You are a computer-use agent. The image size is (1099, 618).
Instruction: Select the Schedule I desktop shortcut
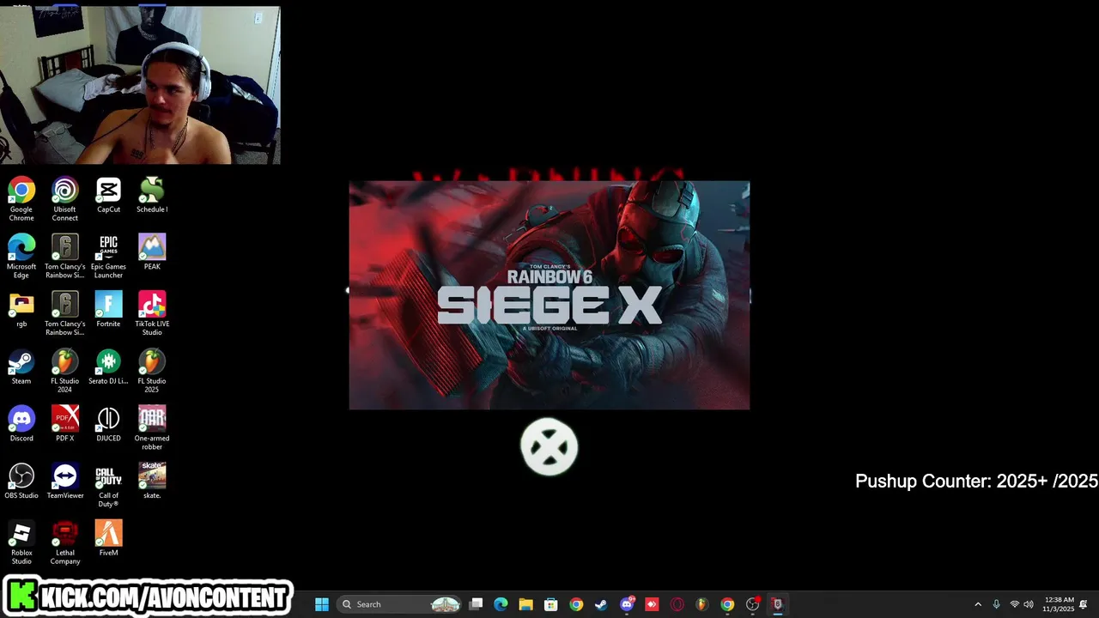[152, 195]
